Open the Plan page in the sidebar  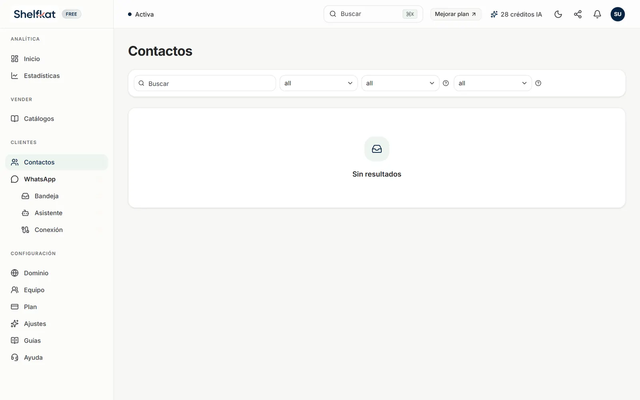pyautogui.click(x=57, y=307)
